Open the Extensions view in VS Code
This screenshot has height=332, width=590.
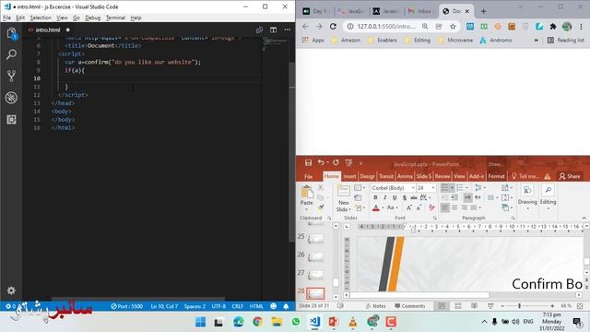(11, 120)
